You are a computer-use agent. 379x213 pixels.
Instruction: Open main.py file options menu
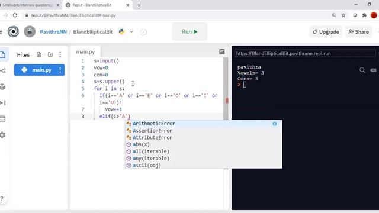pos(60,70)
